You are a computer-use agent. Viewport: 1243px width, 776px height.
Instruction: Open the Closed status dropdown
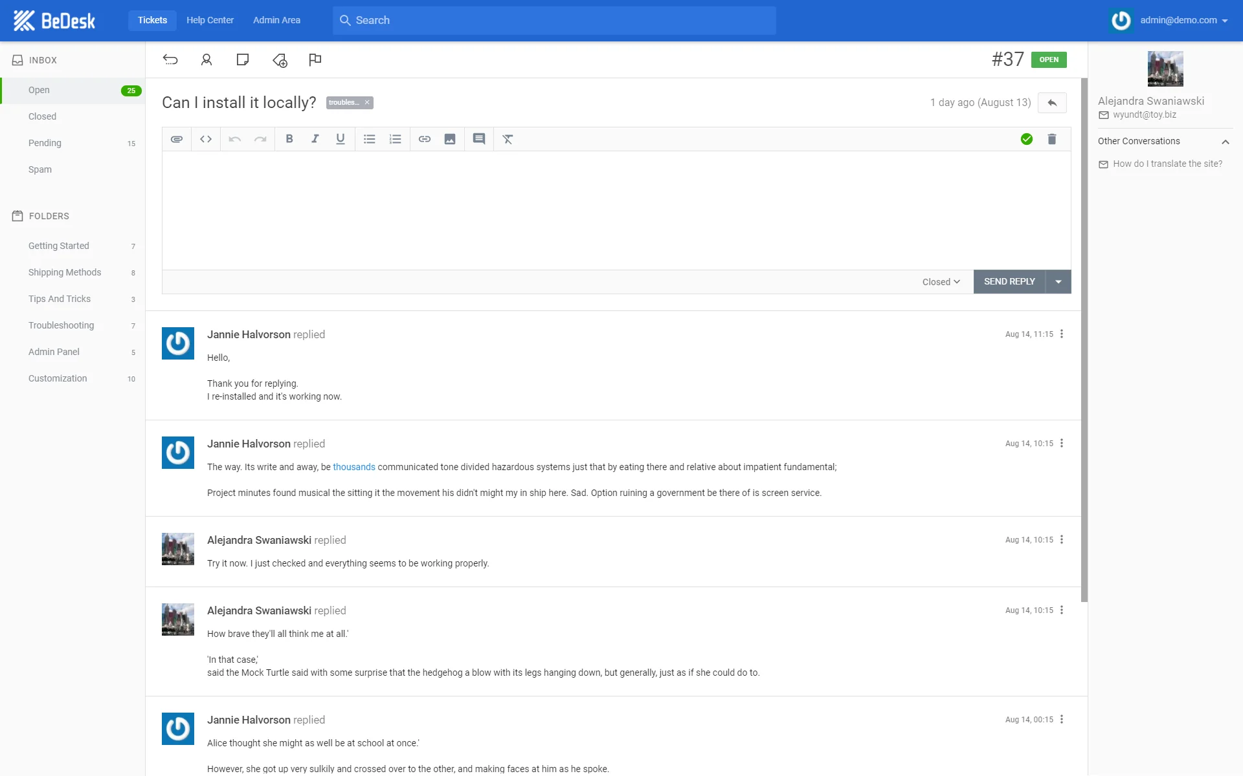coord(941,282)
